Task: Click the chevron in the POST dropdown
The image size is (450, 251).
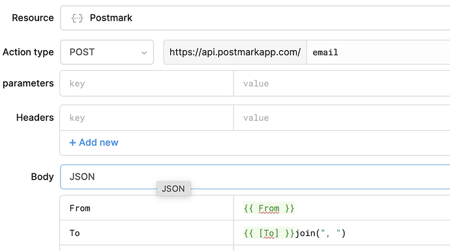Action: [144, 53]
